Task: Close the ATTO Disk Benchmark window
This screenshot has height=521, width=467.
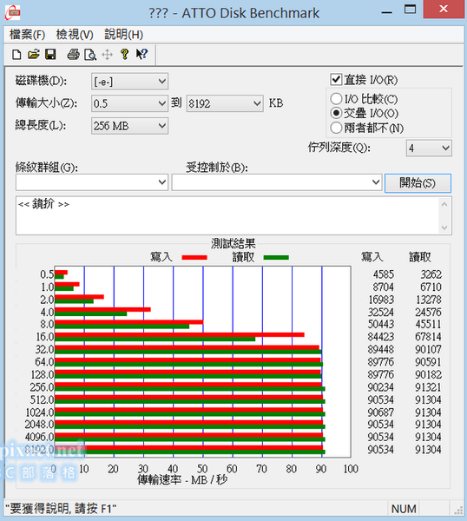Action: (444, 10)
